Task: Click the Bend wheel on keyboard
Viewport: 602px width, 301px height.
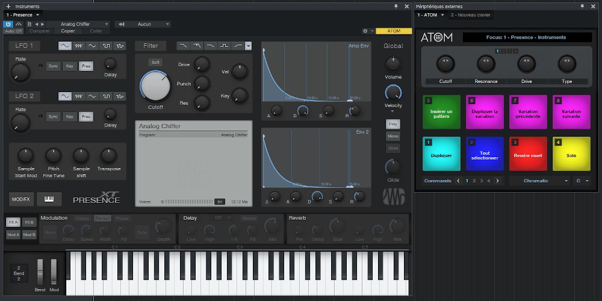Action: pos(40,272)
